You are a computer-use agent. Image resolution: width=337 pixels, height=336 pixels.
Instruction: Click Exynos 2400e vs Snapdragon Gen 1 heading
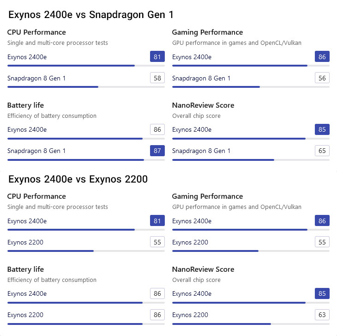click(x=91, y=15)
